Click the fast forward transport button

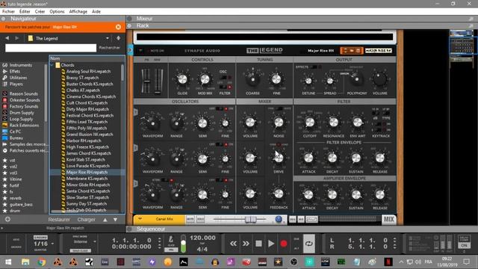[246, 244]
